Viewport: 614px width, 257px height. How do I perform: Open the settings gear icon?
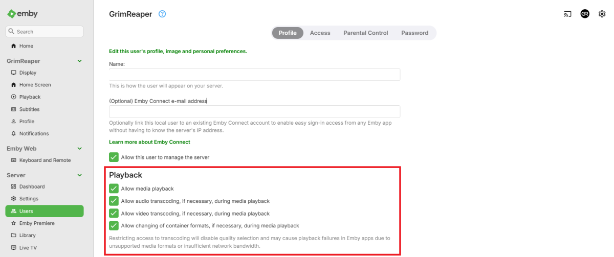(602, 14)
